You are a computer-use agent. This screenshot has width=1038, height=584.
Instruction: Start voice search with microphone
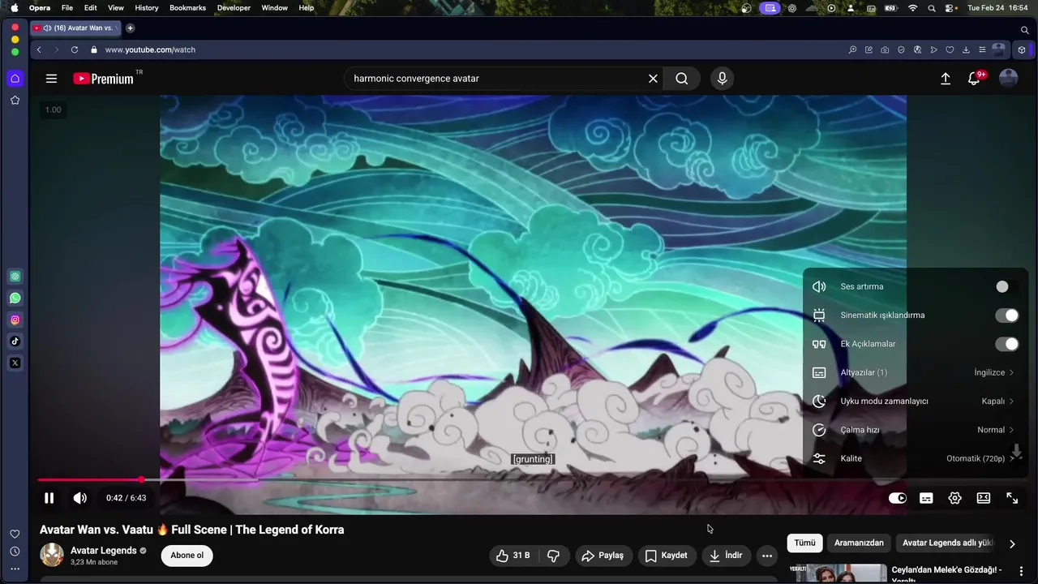click(722, 79)
